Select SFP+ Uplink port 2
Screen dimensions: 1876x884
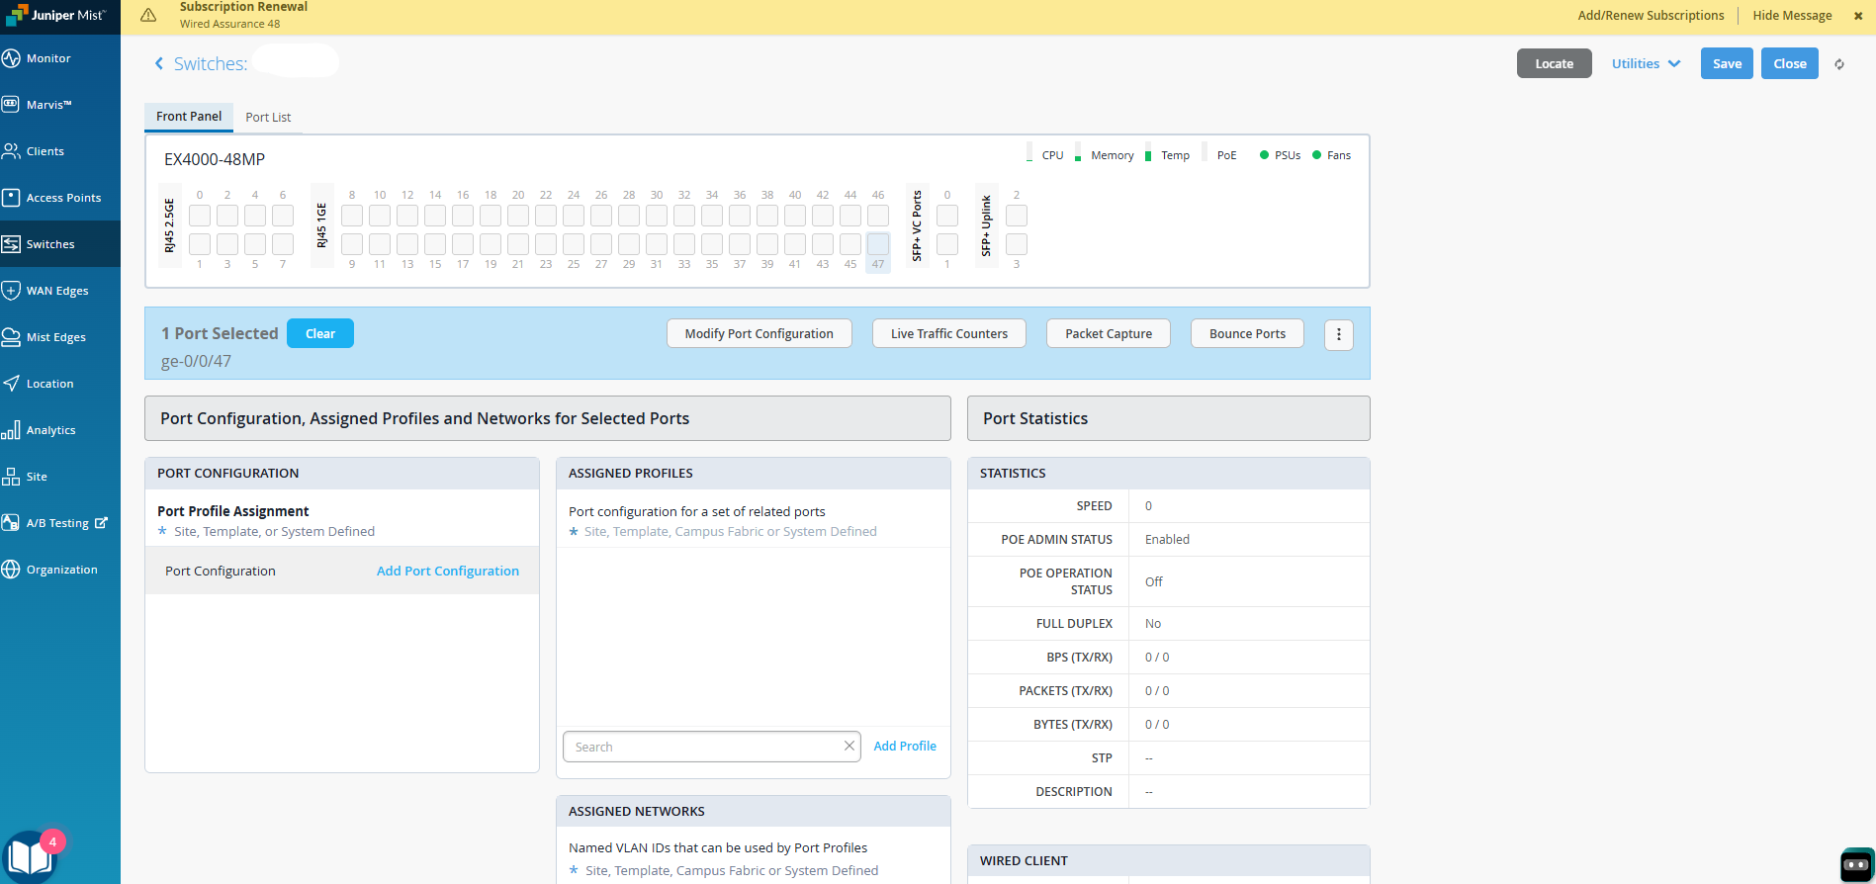[x=1017, y=215]
